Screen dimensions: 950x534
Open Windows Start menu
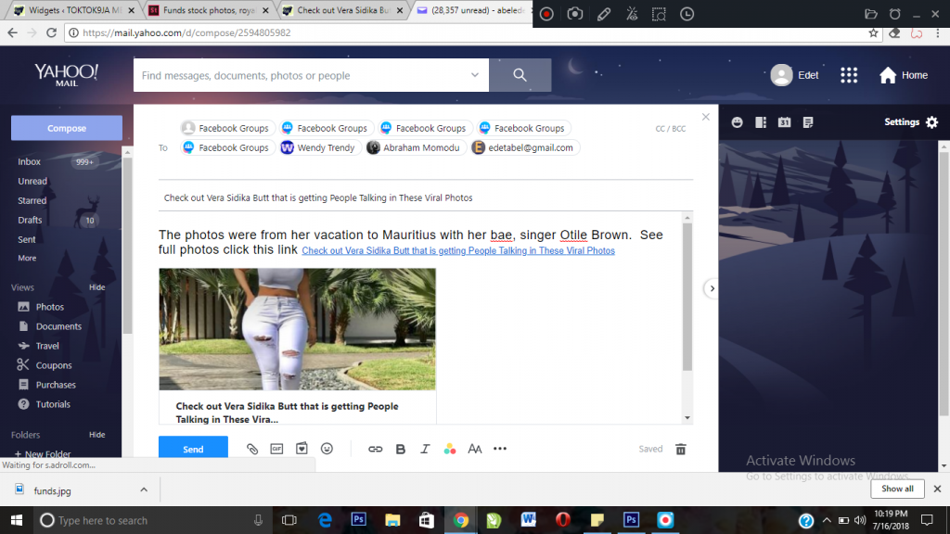tap(17, 520)
